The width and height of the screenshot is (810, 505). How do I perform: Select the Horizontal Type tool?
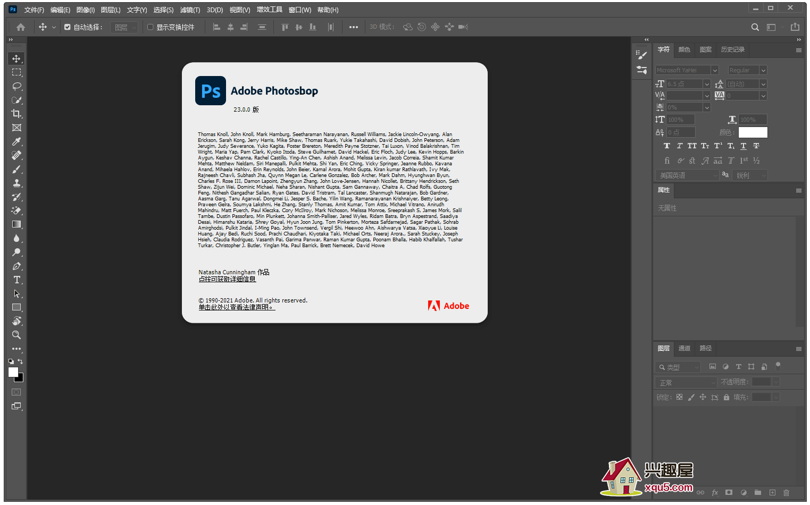point(16,280)
